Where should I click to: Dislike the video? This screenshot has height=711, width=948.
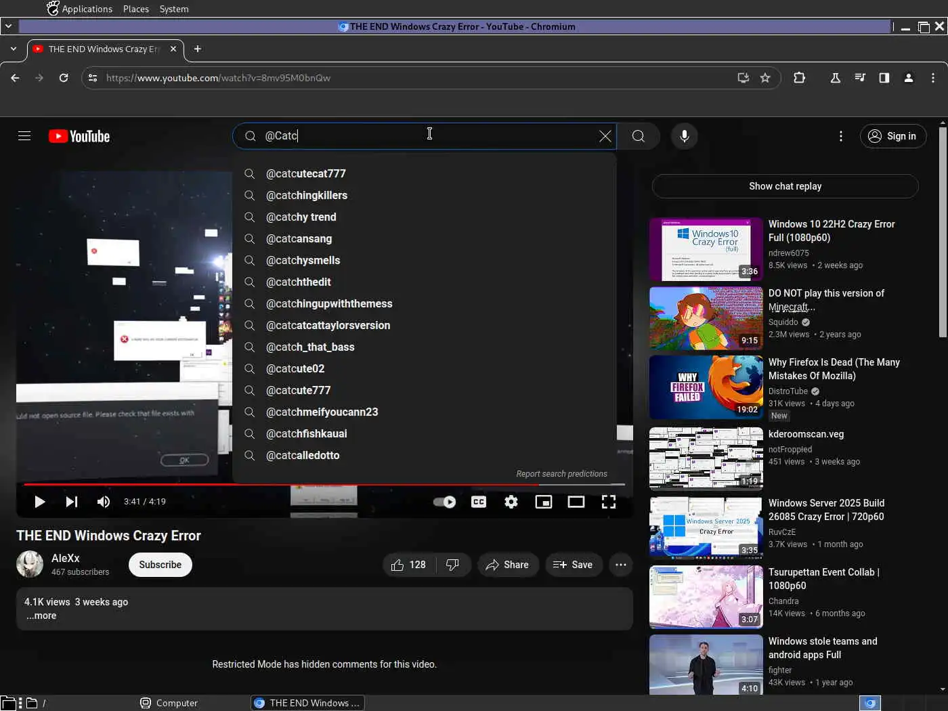coord(453,565)
